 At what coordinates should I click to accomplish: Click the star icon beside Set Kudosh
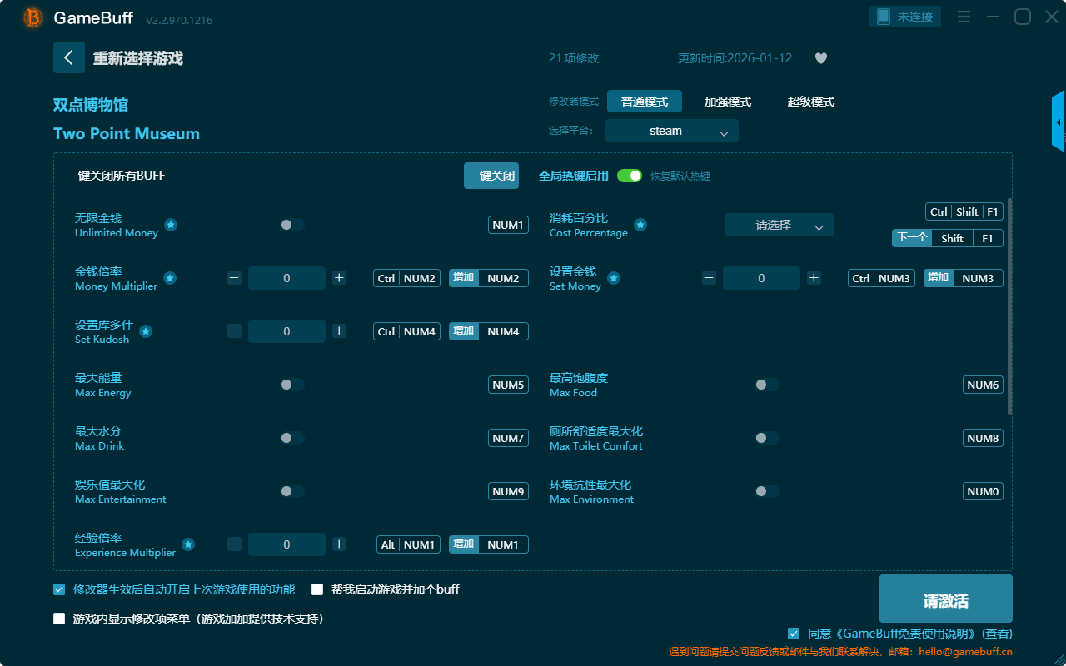click(x=146, y=331)
